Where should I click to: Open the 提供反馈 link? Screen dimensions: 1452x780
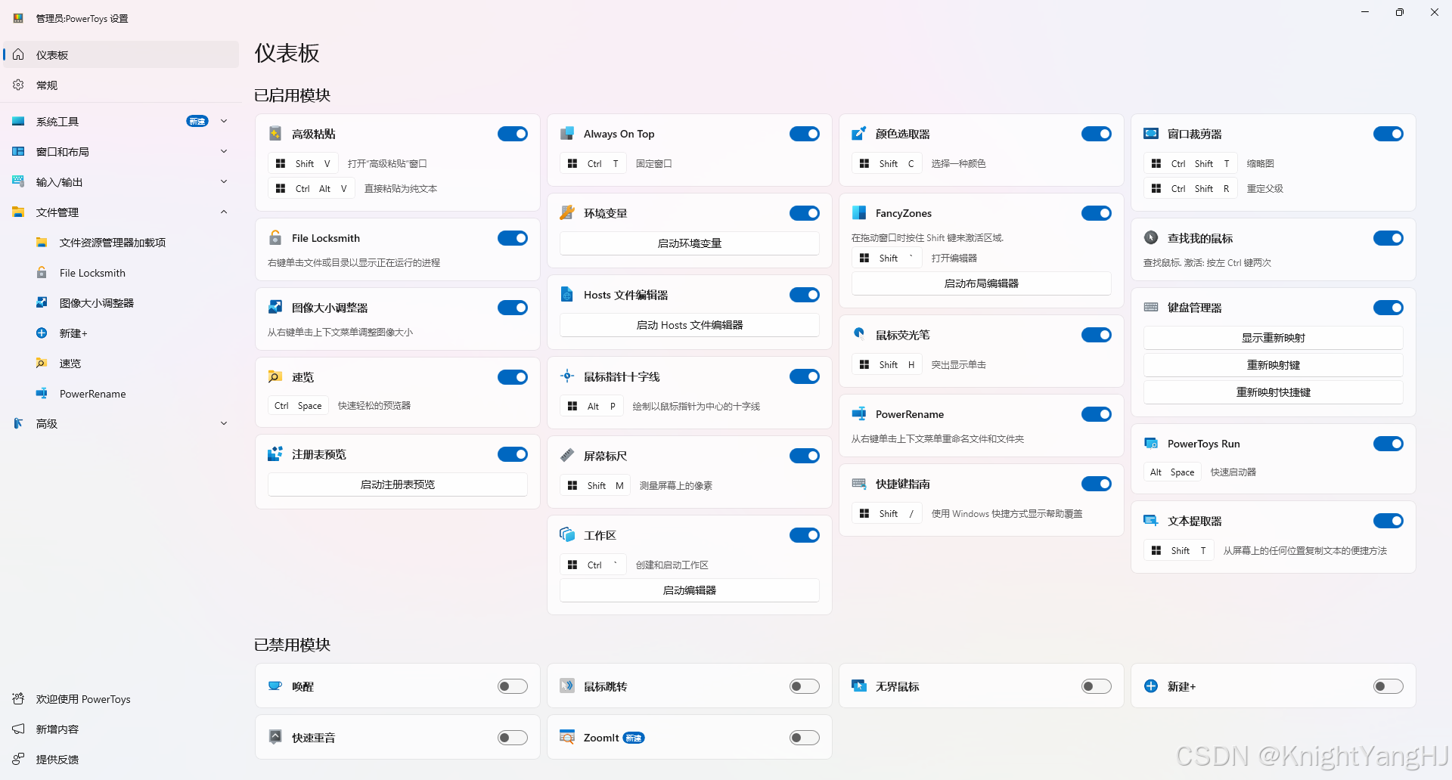(121, 759)
